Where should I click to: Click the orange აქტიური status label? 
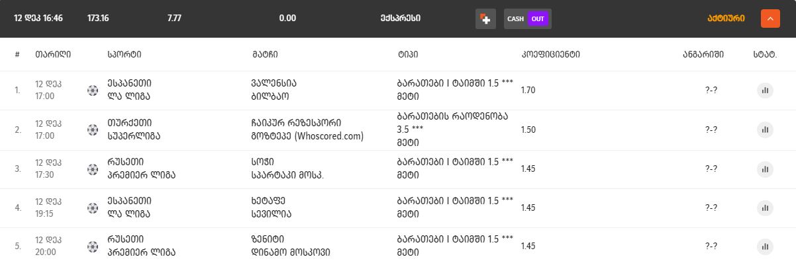click(726, 19)
